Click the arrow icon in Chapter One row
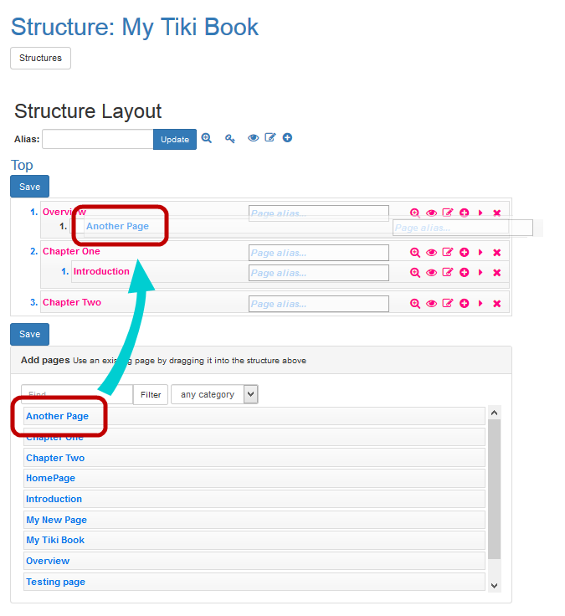 pos(480,252)
